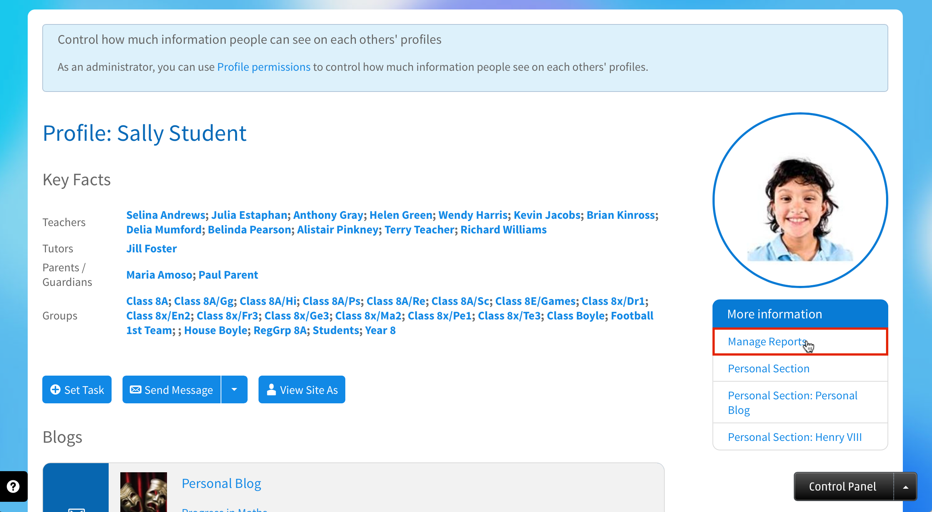Open teacher Kevin Jacobs' profile

point(547,215)
